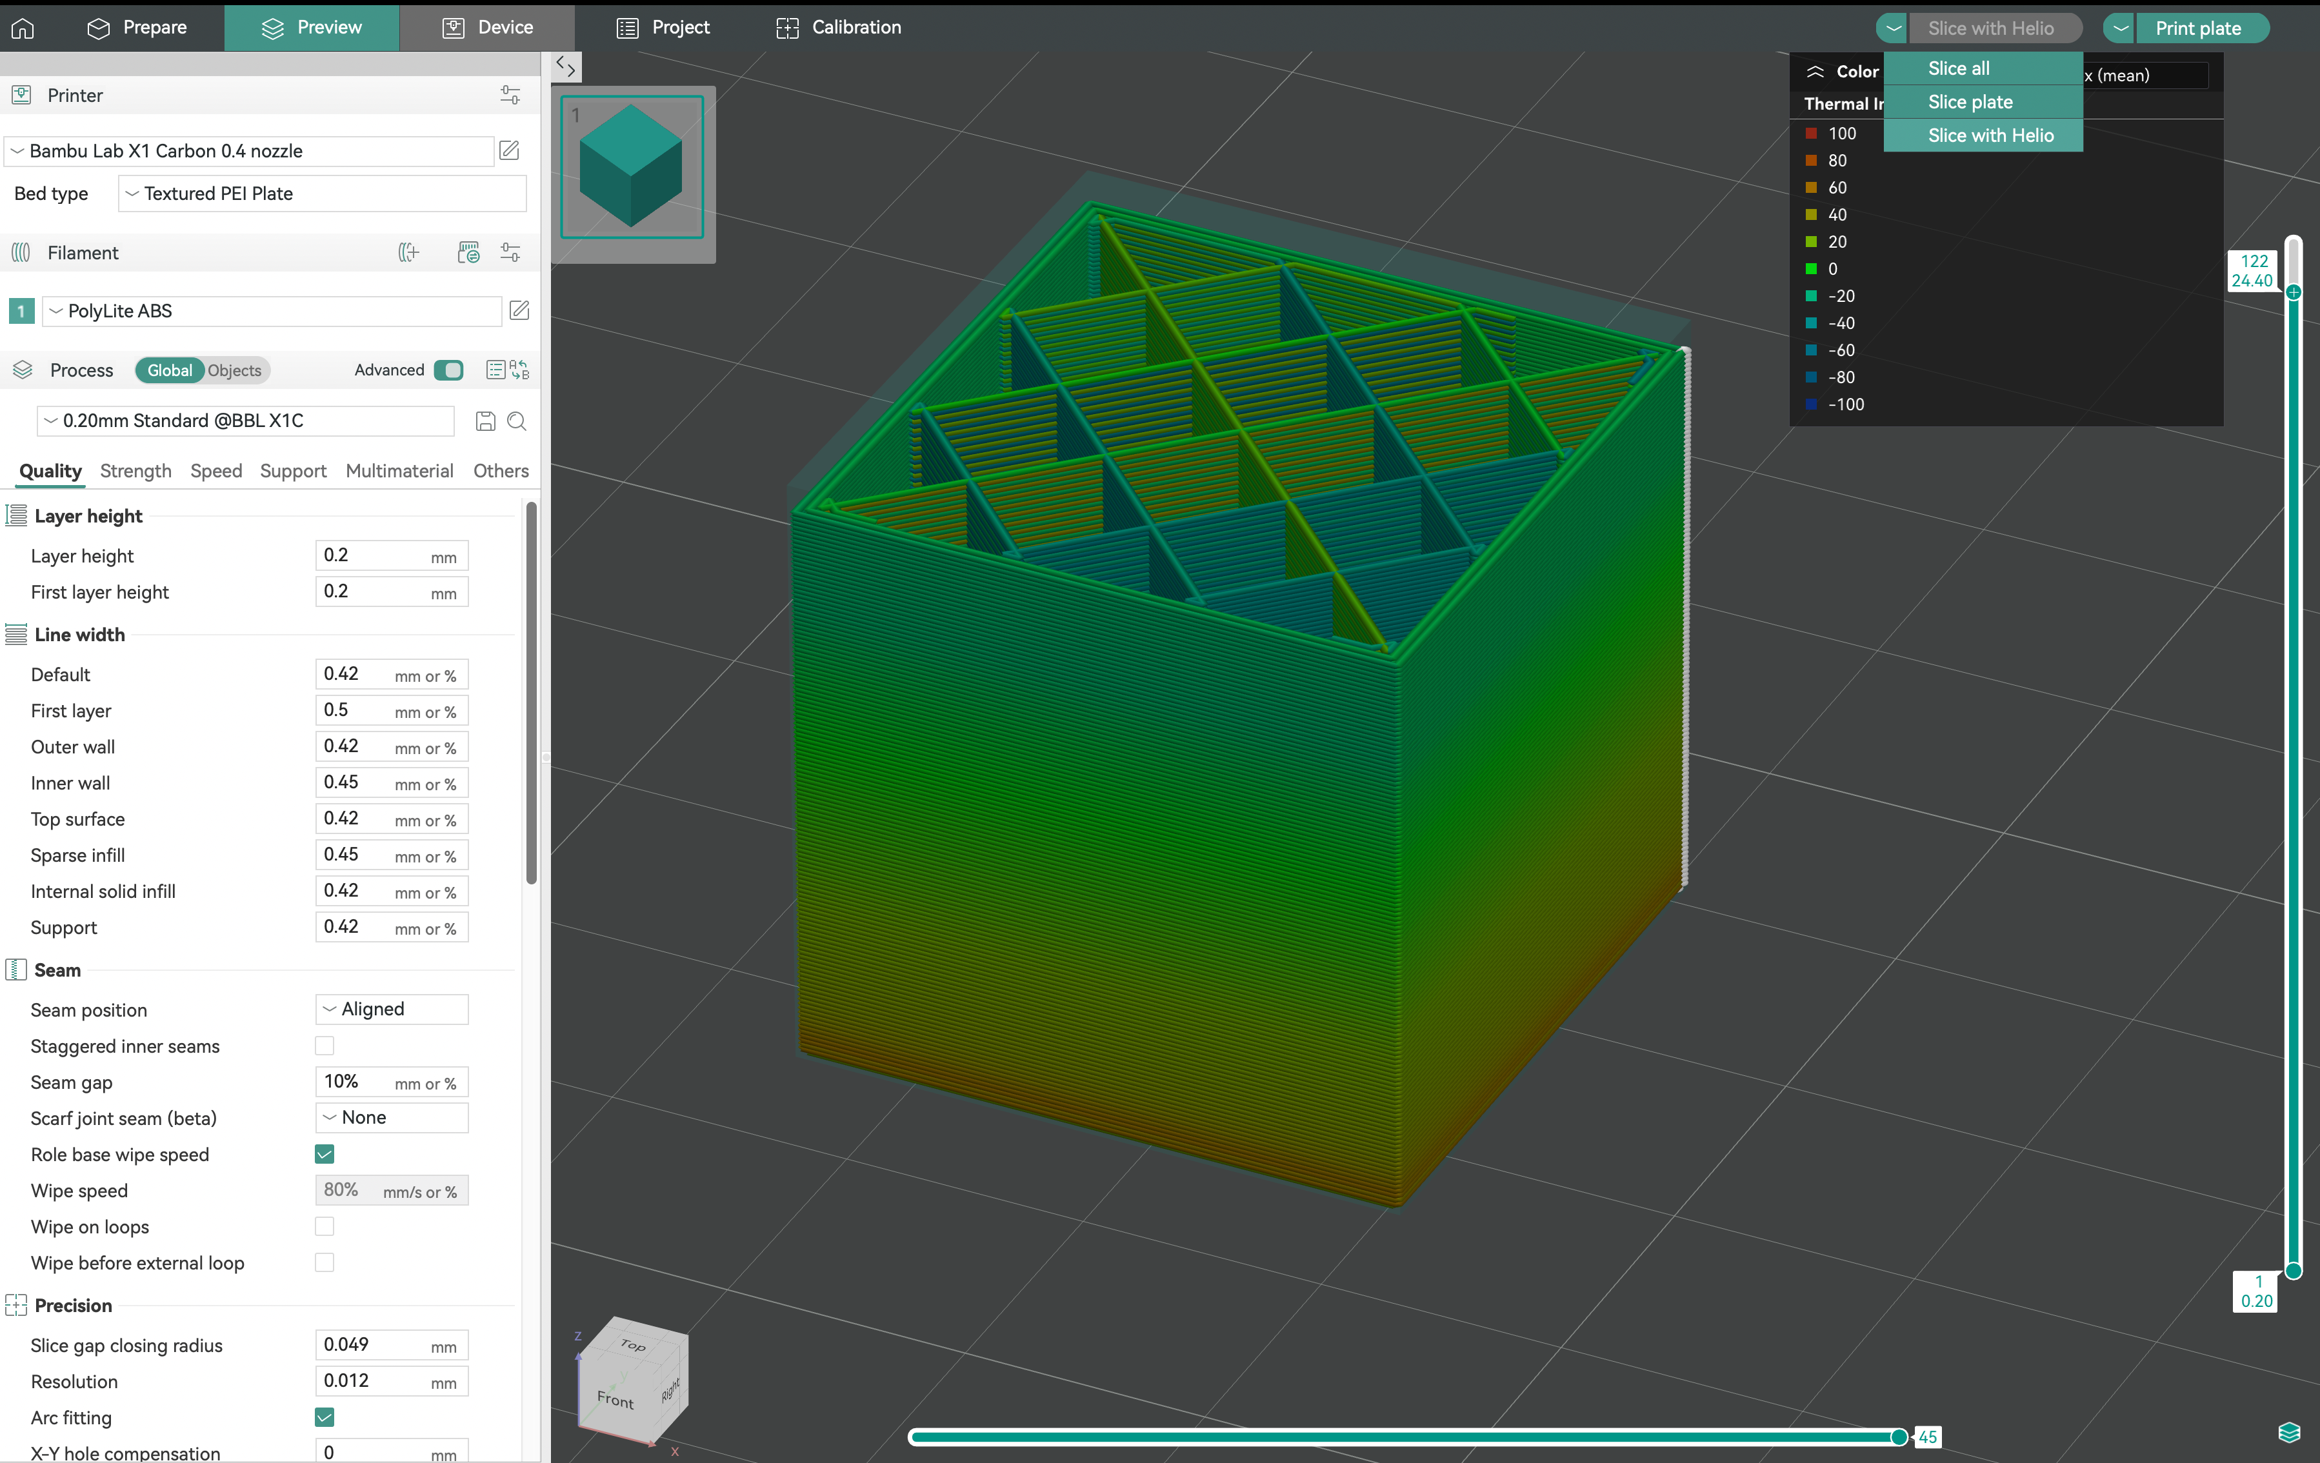
Task: Click the plus marker on the layer slider
Action: tap(2294, 292)
